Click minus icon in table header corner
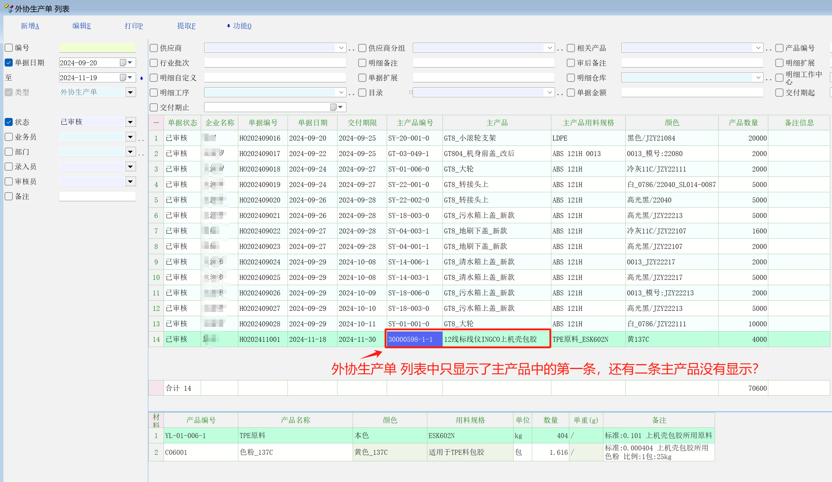Image resolution: width=832 pixels, height=482 pixels. click(156, 123)
